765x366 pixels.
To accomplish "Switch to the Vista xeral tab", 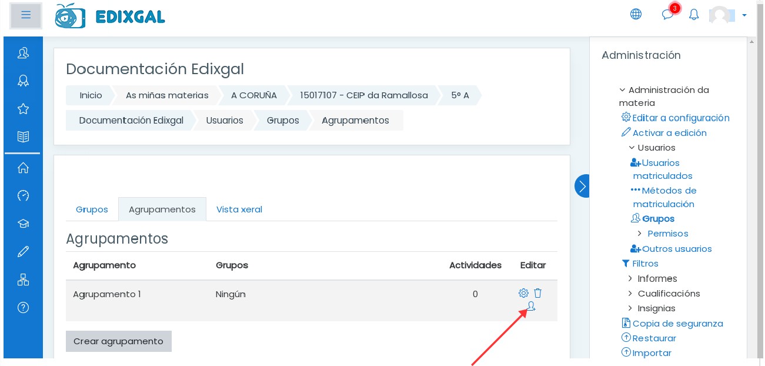I will [x=239, y=209].
